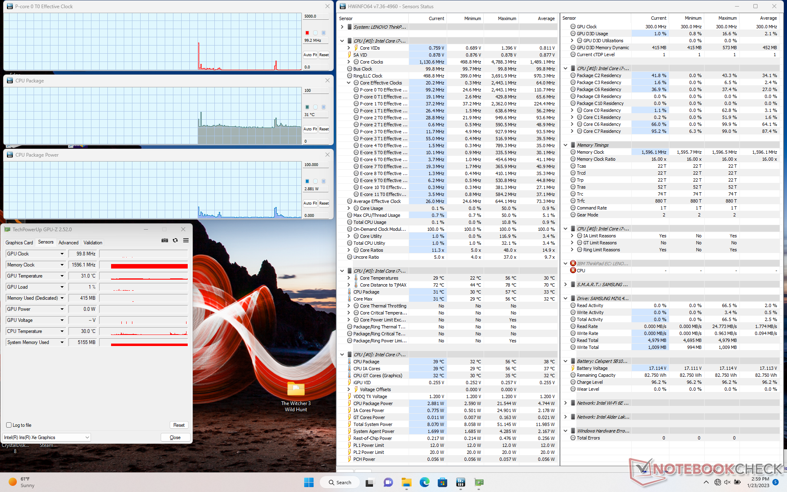Open notifications badge showing 5
The image size is (787, 492).
point(776,482)
